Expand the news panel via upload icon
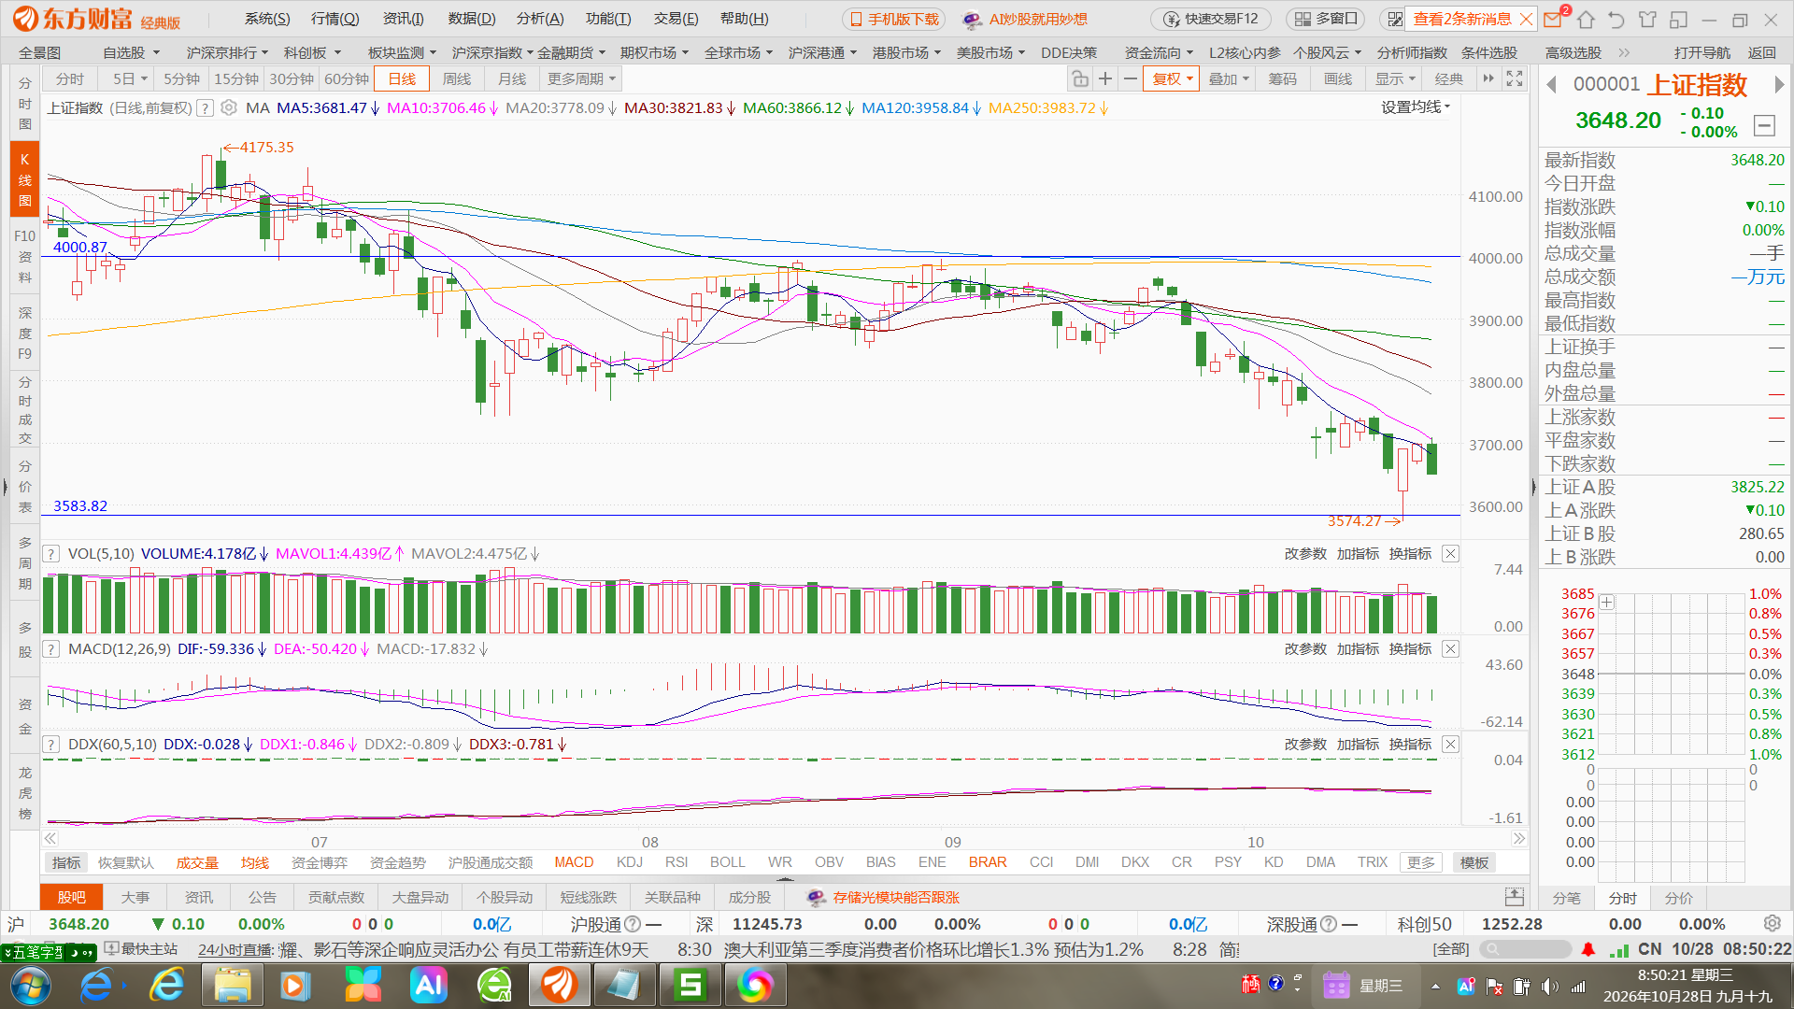Viewport: 1794px width, 1009px height. (1515, 897)
